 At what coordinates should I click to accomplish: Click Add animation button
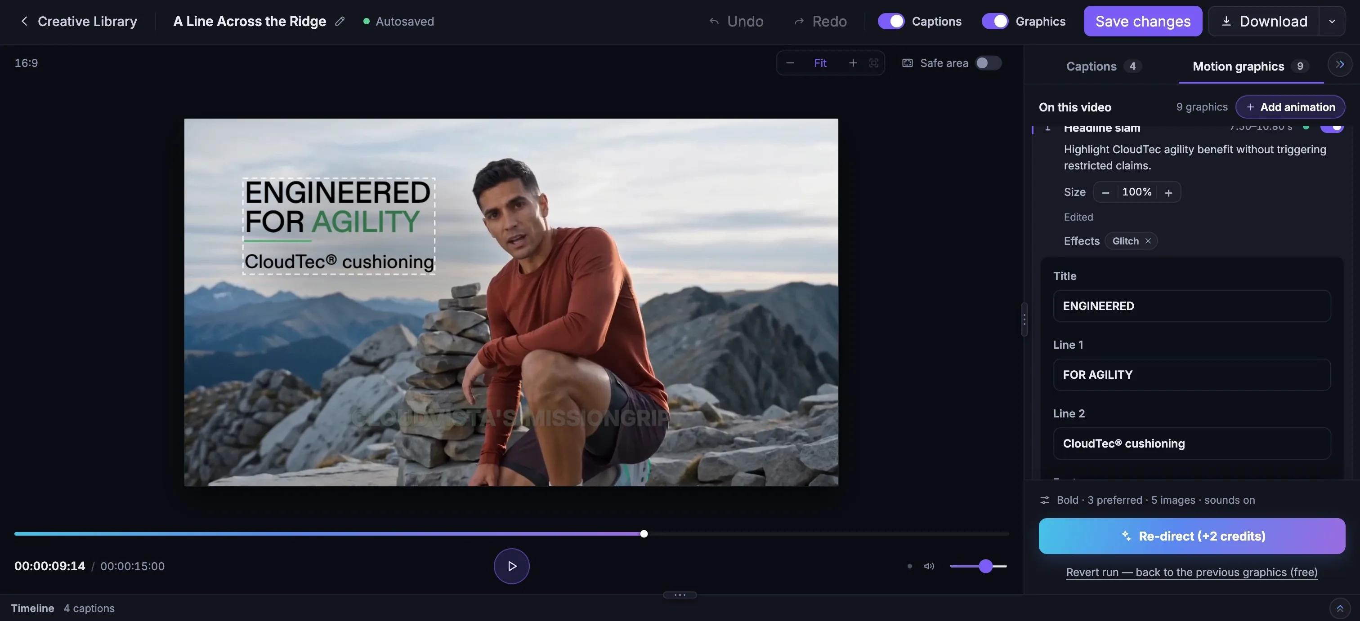click(x=1290, y=107)
